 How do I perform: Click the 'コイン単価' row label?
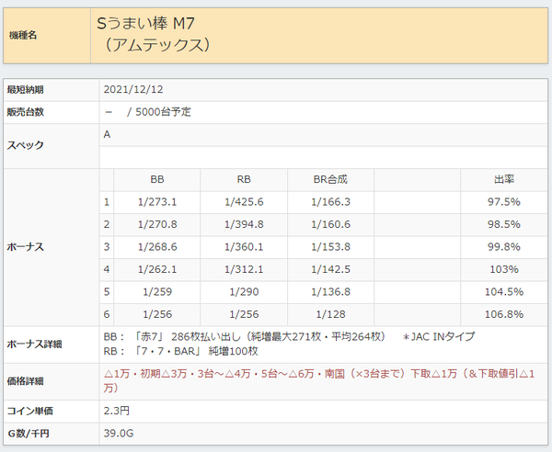(x=30, y=412)
